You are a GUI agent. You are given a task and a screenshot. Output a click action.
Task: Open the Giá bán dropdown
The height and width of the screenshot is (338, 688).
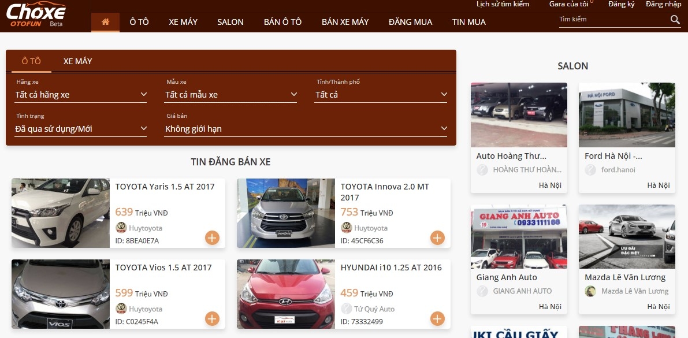(x=306, y=129)
